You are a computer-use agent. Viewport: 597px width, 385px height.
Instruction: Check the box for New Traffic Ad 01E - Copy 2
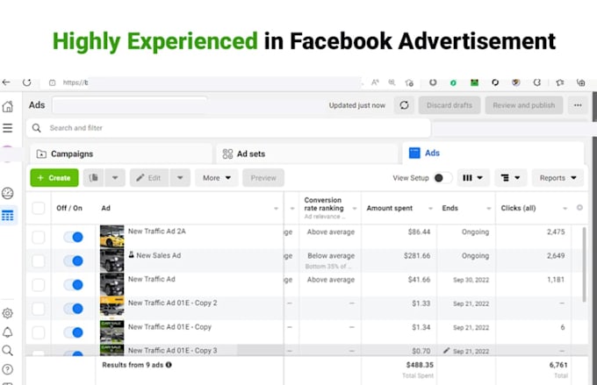[x=39, y=309]
